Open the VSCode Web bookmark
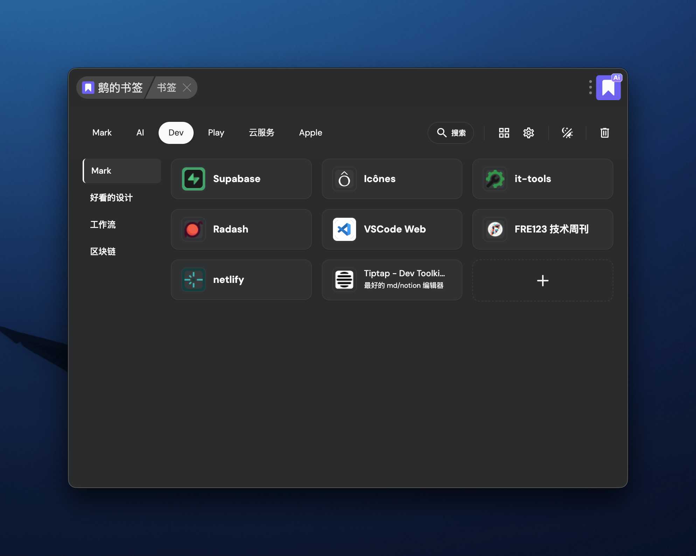The width and height of the screenshot is (696, 556). point(392,229)
